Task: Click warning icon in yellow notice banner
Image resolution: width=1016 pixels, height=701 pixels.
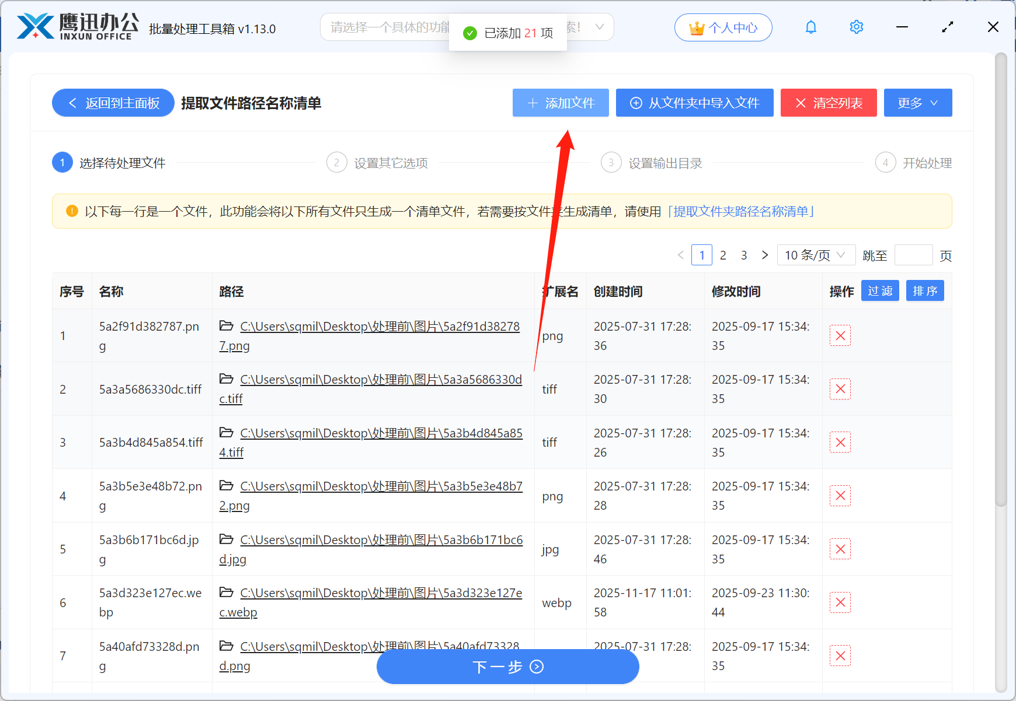Action: pyautogui.click(x=71, y=211)
